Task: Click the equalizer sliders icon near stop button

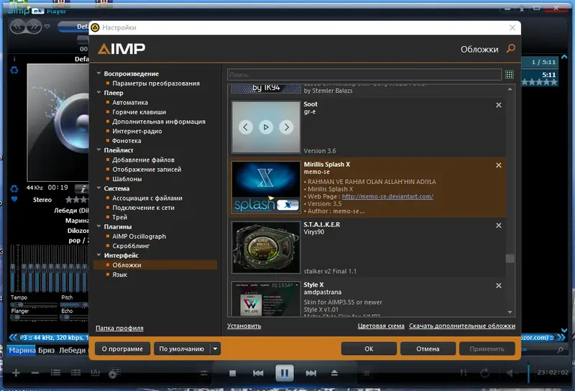Action: point(204,374)
